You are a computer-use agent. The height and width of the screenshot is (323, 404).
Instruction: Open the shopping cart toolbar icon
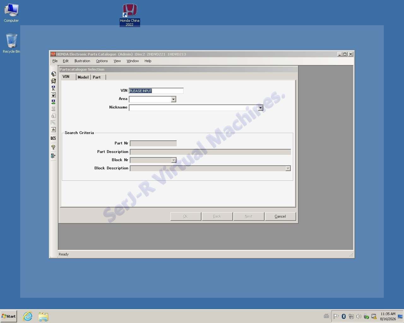[53, 81]
